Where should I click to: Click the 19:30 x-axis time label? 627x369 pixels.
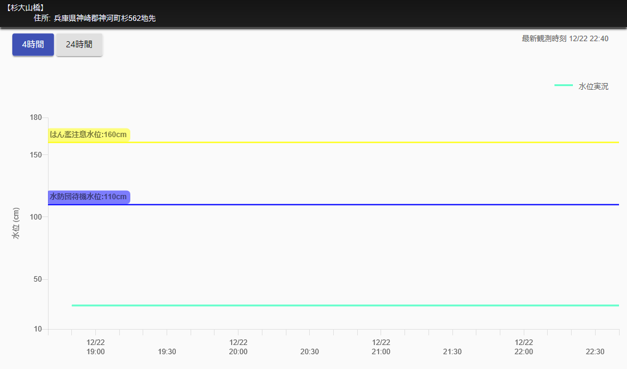tap(167, 352)
